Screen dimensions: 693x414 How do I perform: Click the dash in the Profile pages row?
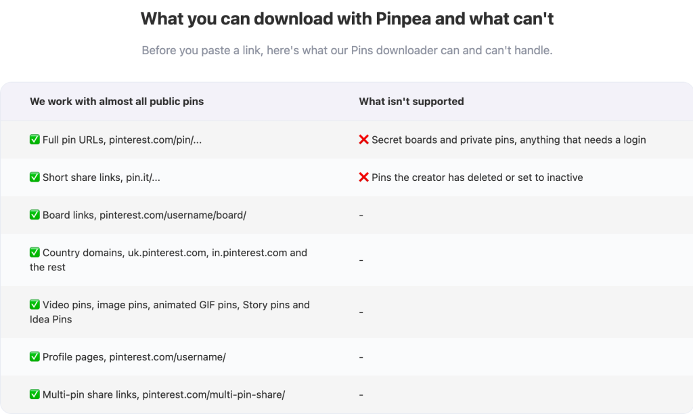(x=361, y=357)
